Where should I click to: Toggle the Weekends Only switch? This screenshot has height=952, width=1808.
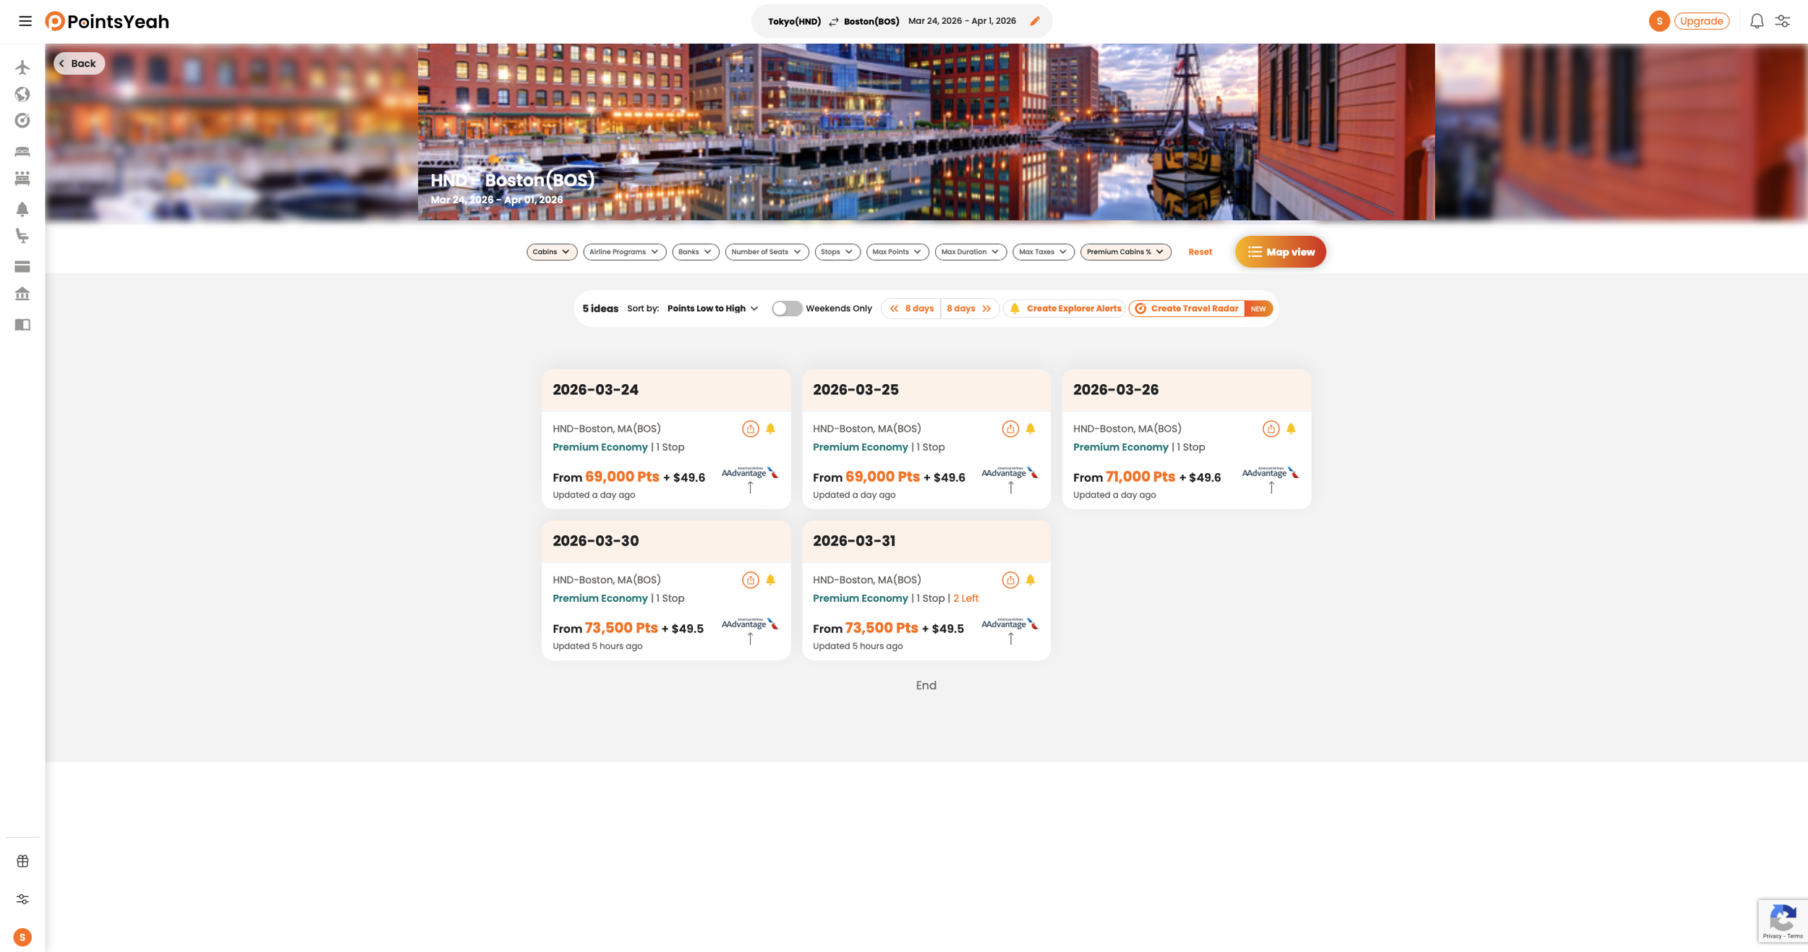pyautogui.click(x=786, y=308)
